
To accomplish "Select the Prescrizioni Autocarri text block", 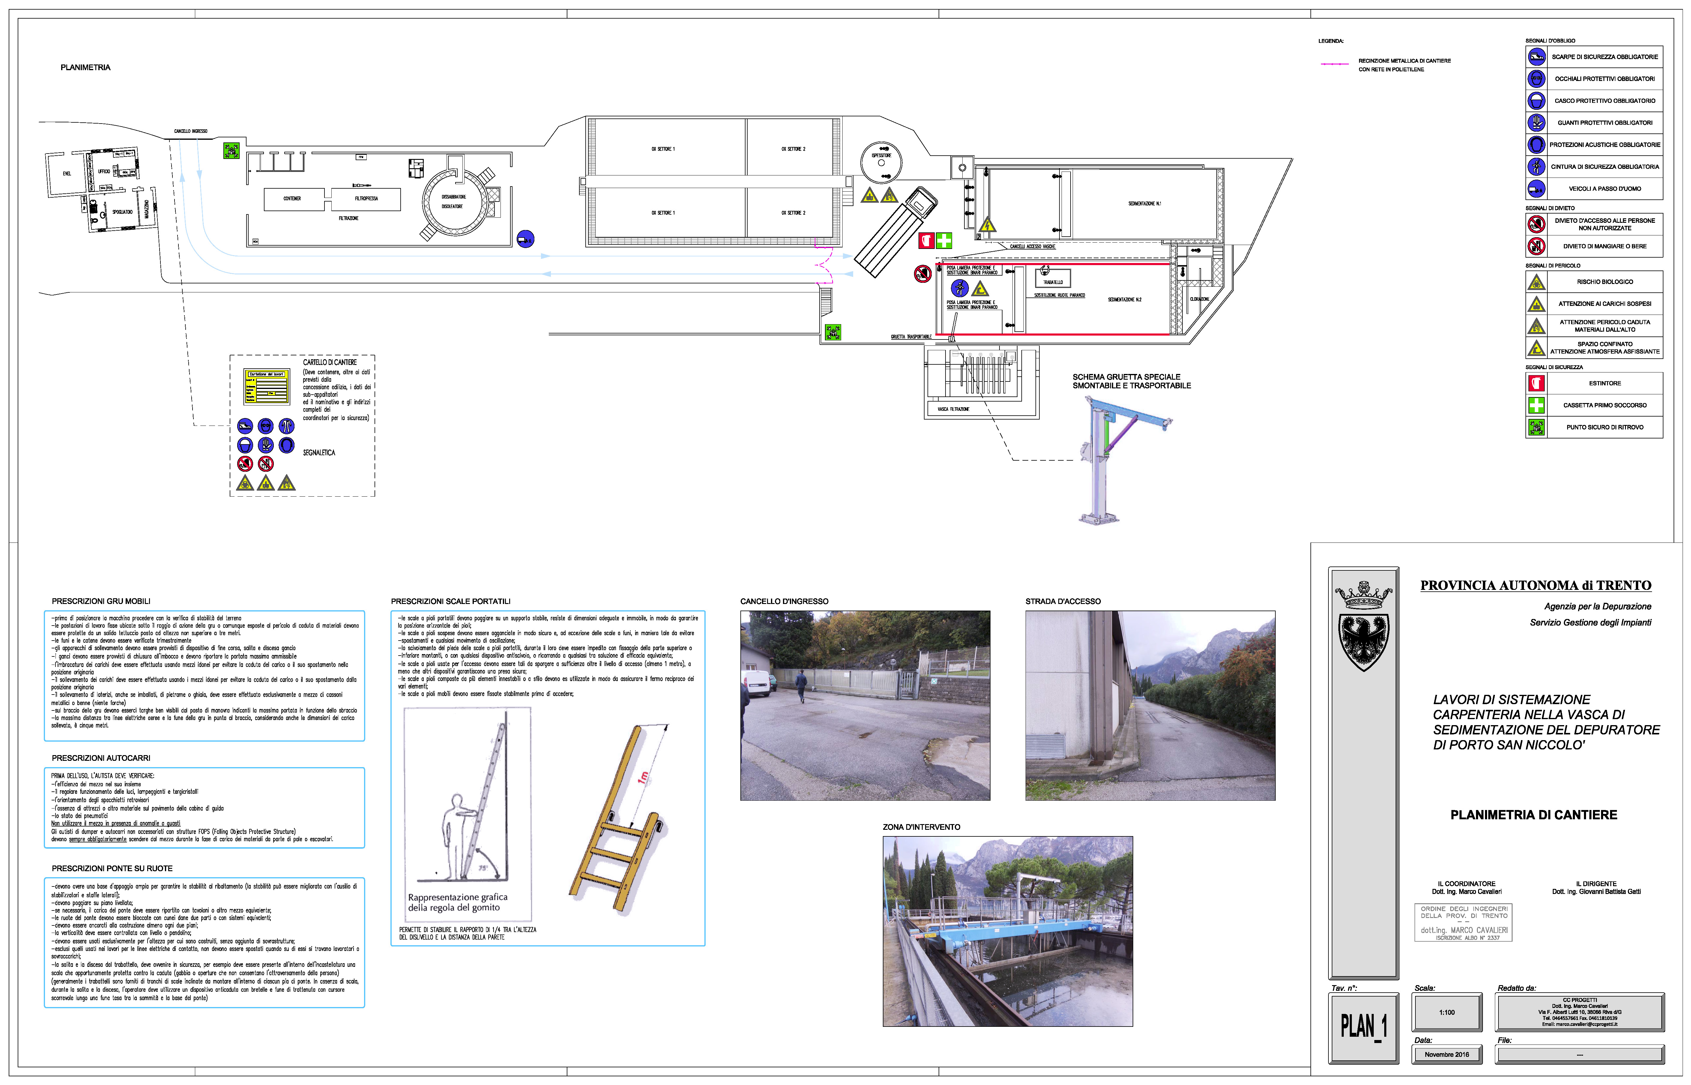I will [204, 807].
